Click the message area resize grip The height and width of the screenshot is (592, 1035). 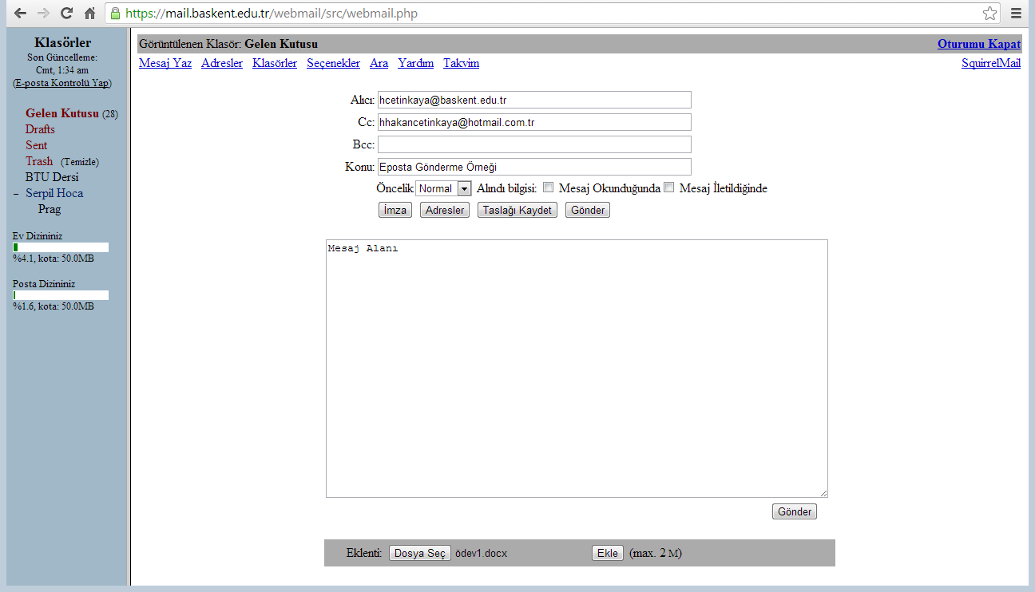pyautogui.click(x=823, y=493)
